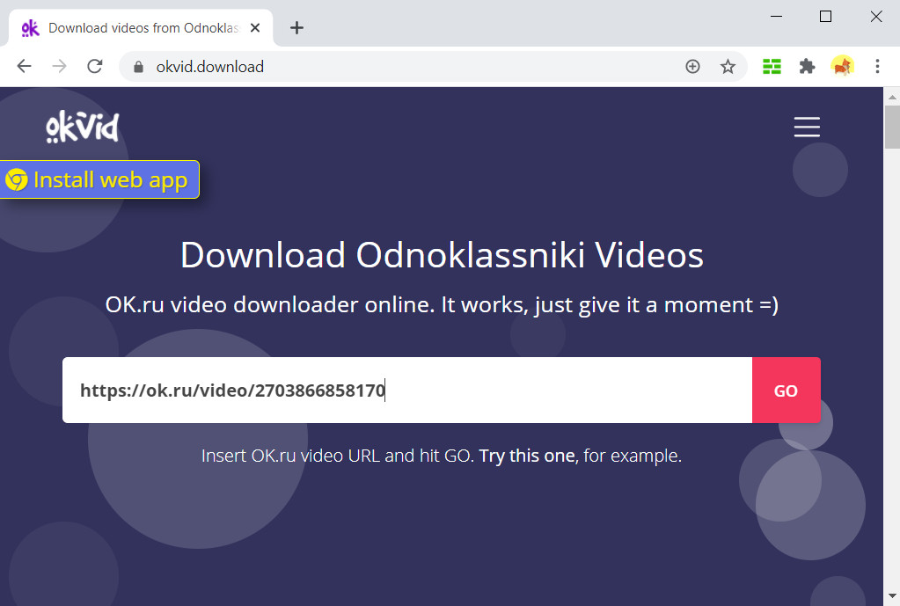Click the vertical scrollbar thumb
This screenshot has height=606, width=900.
892,127
